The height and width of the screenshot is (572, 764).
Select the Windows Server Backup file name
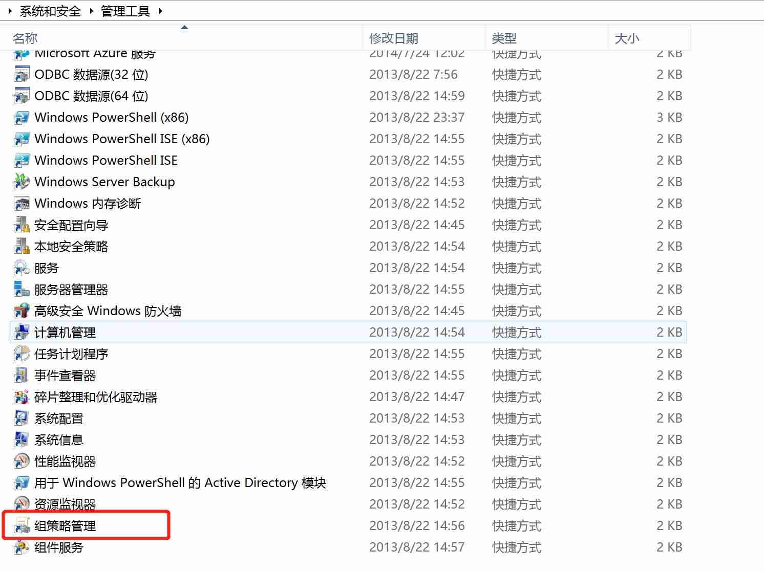[105, 182]
